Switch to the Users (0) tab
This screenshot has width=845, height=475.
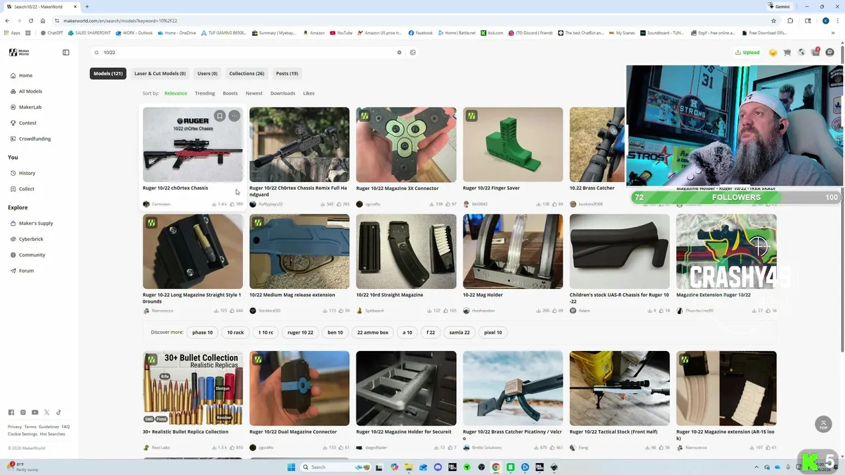pyautogui.click(x=207, y=73)
